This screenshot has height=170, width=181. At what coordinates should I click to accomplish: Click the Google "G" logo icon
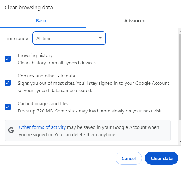click(11, 130)
